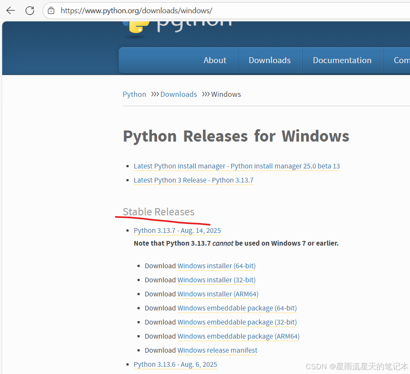The width and height of the screenshot is (410, 374).
Task: Click the Python Releases for Windows heading
Action: pos(236,136)
